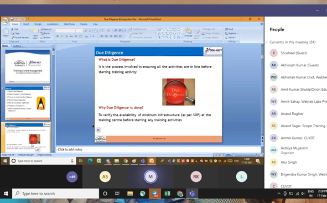Click the Save icon in quick access toolbar

(12, 19)
